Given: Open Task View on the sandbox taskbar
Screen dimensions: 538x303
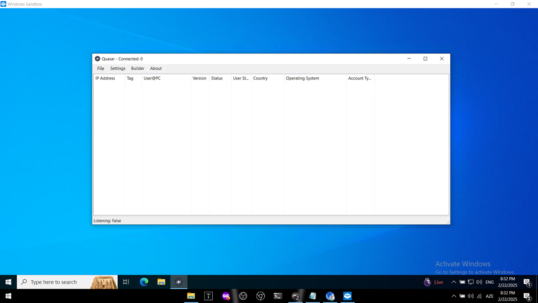Looking at the screenshot, I should (x=126, y=282).
